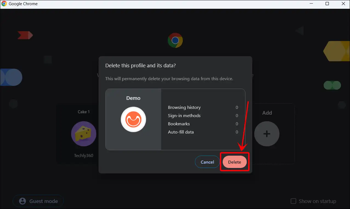350x209 pixels.
Task: Click the dialog heading Delete this profile and its data?
Action: (x=141, y=66)
